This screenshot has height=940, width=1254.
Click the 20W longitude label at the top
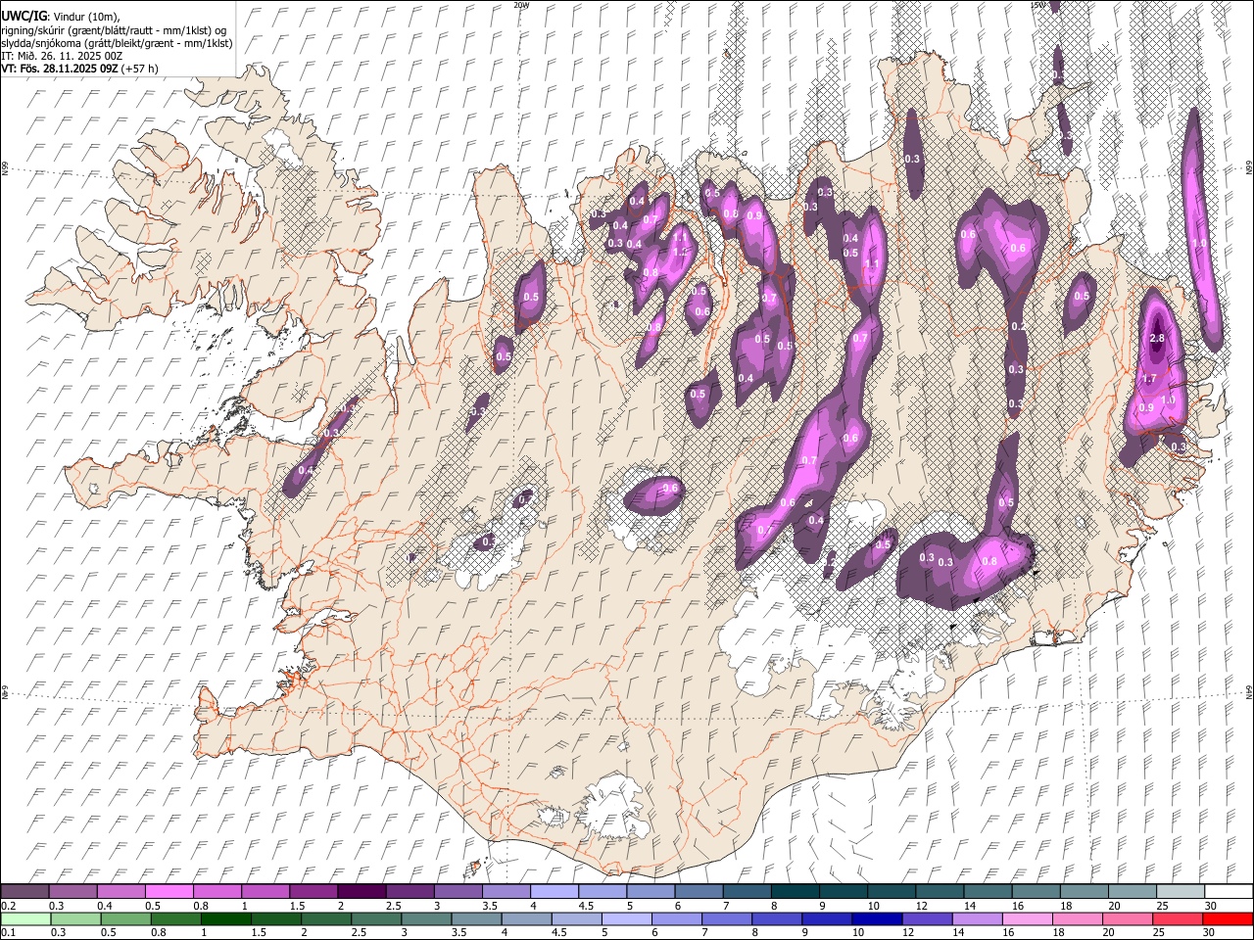tap(521, 5)
